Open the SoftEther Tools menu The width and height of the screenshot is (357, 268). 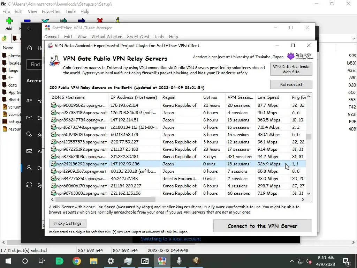(x=159, y=36)
